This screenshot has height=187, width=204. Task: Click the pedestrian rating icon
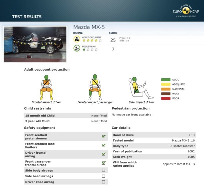click(x=77, y=48)
